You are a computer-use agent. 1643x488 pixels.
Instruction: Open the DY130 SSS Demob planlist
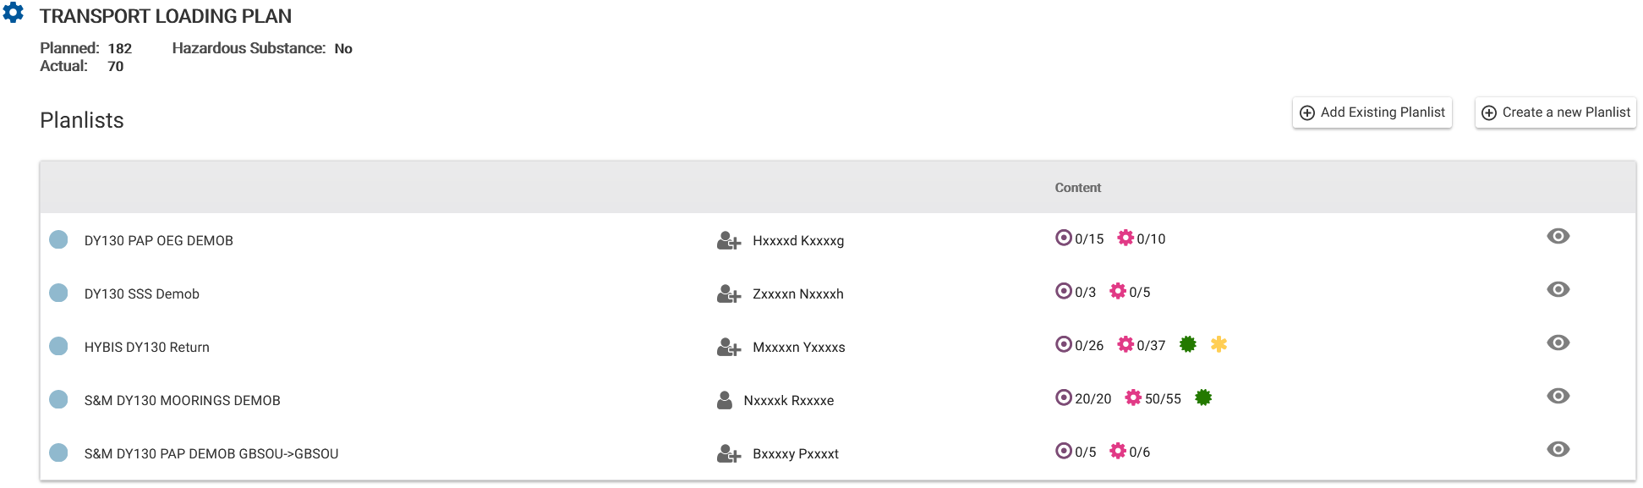(142, 294)
